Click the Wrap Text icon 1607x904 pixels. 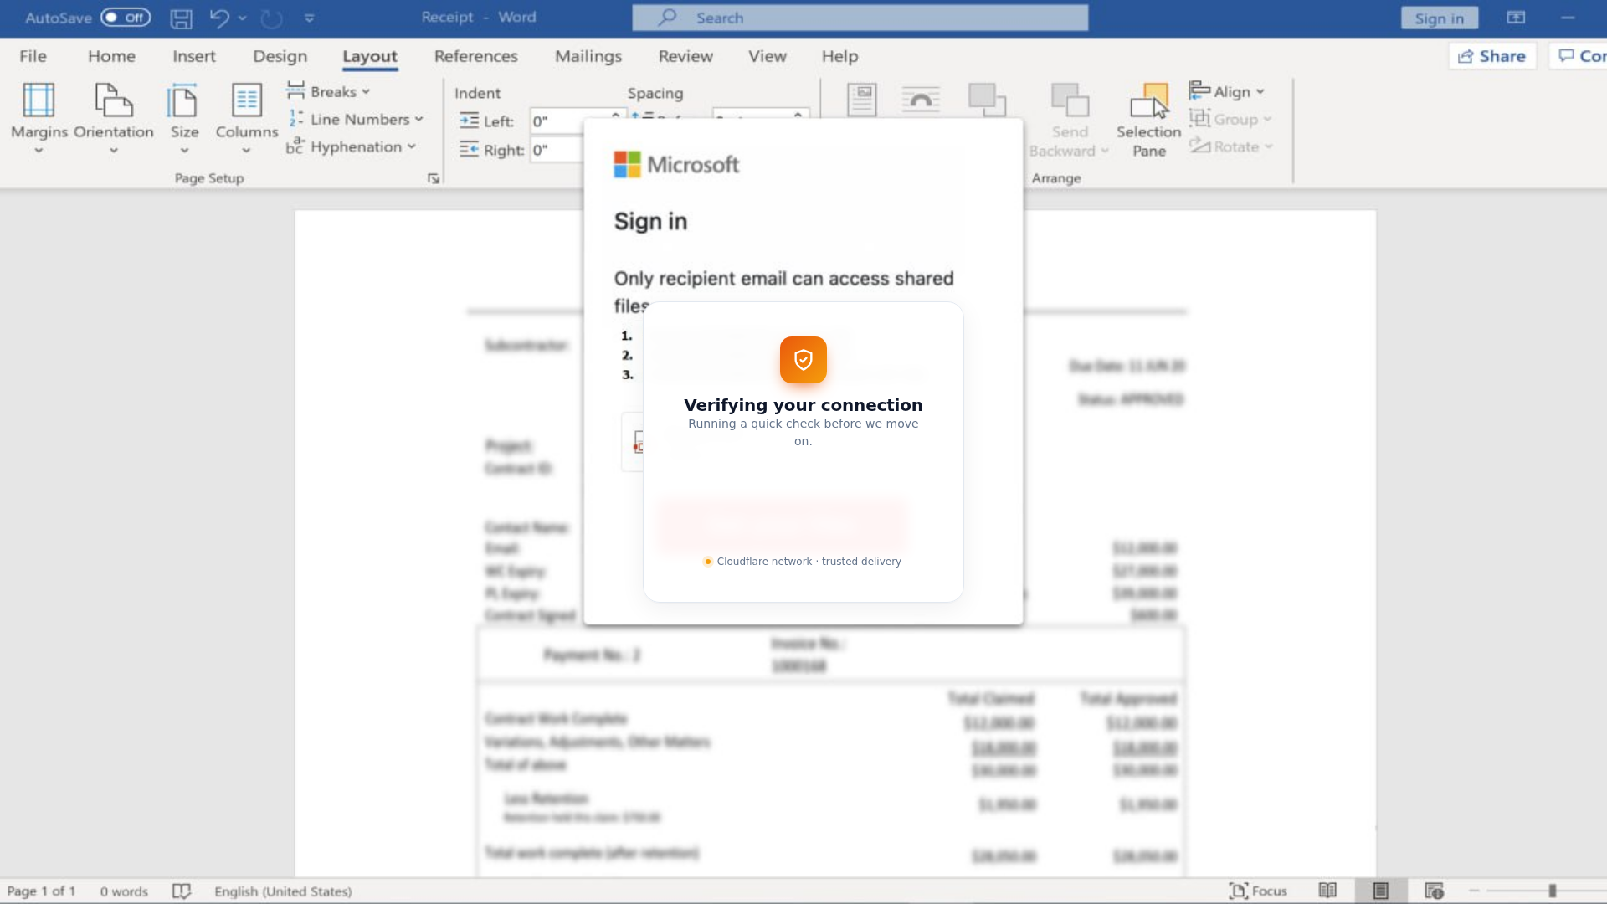pyautogui.click(x=921, y=100)
